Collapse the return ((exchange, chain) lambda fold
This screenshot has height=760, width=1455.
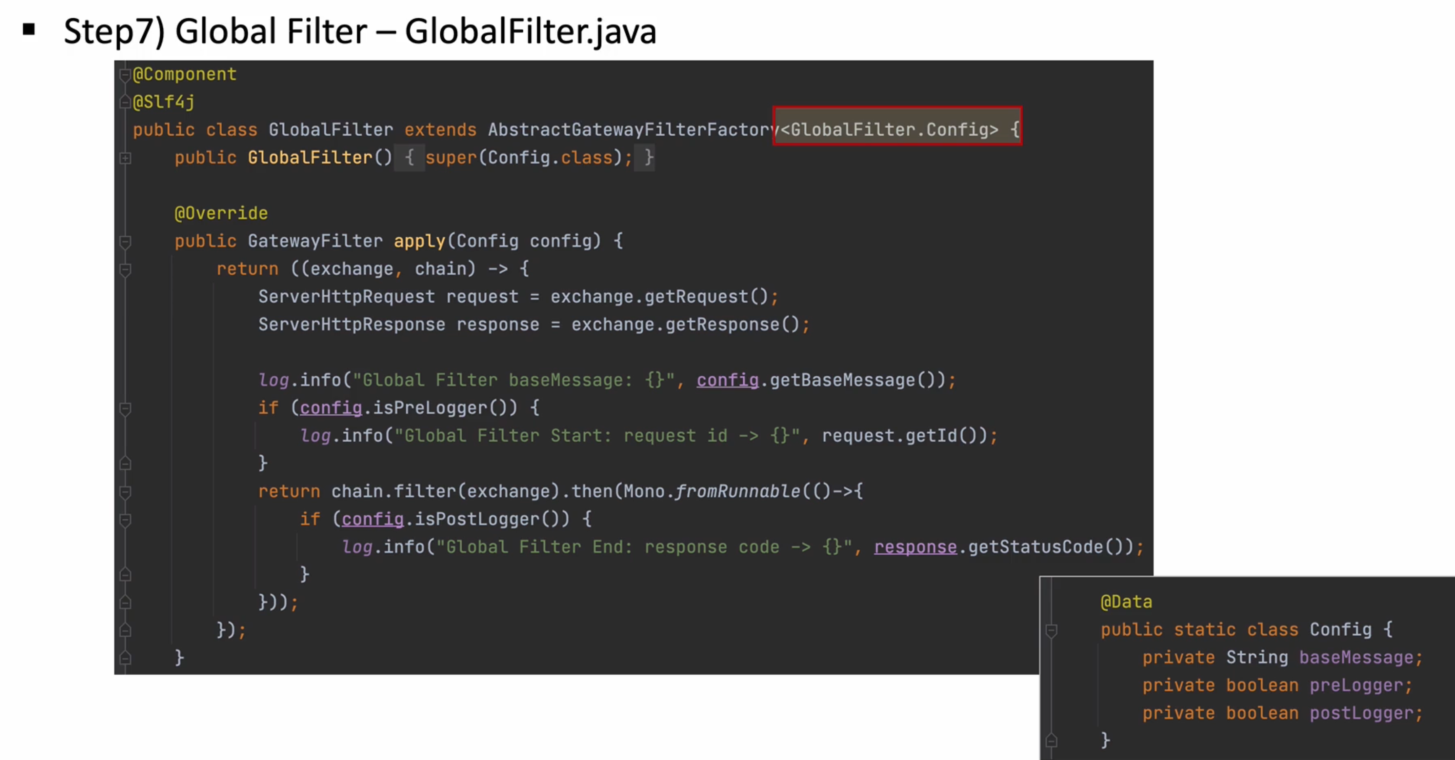126,270
